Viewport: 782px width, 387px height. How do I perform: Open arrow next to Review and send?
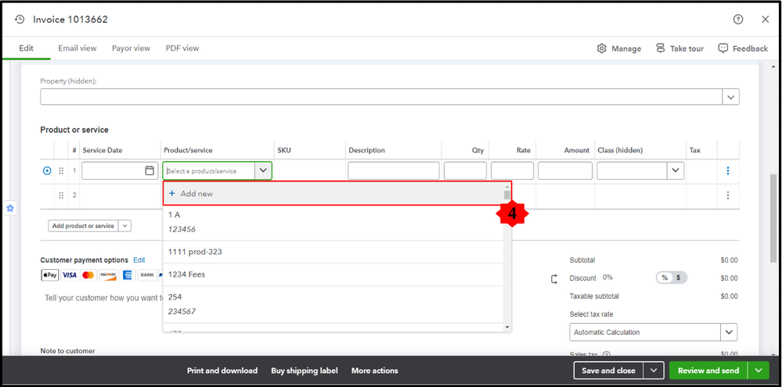[759, 371]
